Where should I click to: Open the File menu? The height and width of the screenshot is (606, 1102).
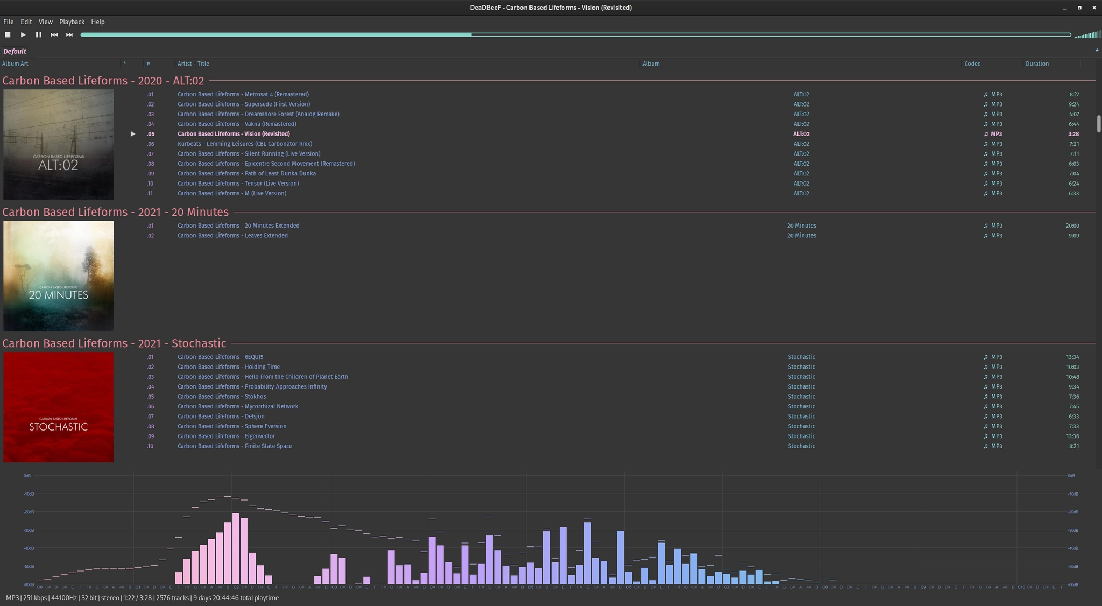[x=9, y=22]
